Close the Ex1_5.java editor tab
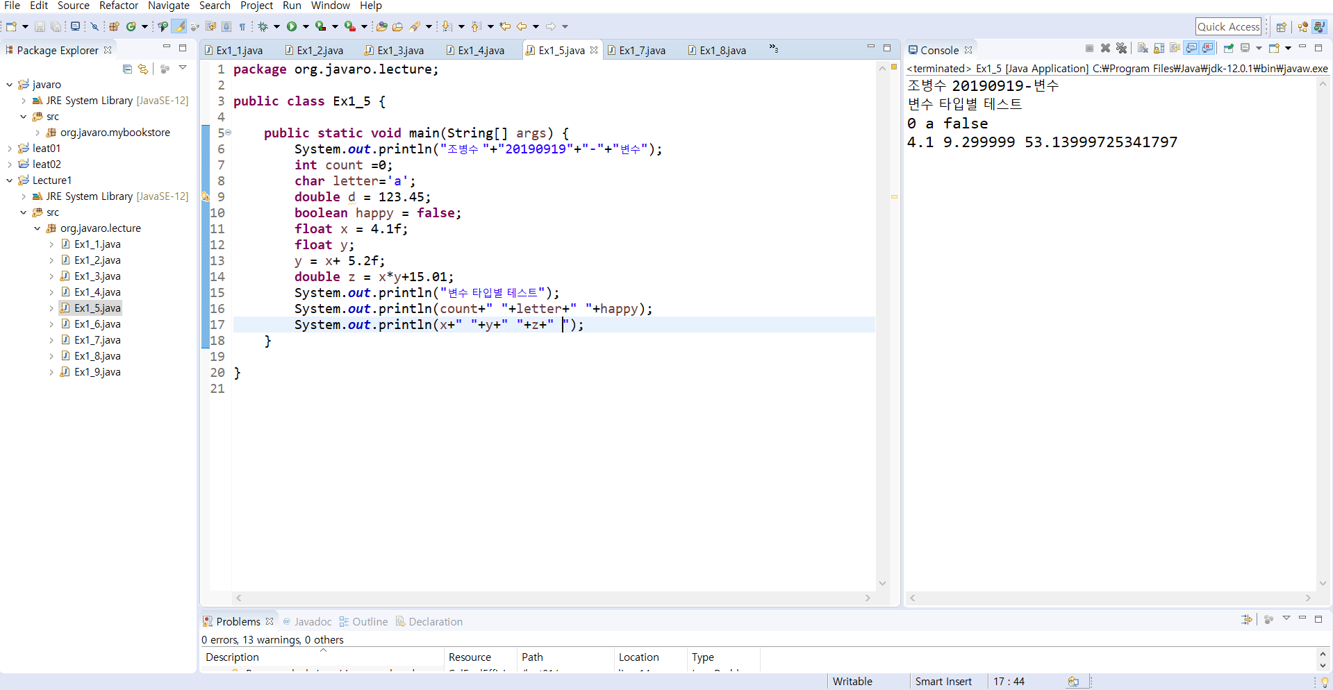Image resolution: width=1333 pixels, height=690 pixels. (594, 50)
